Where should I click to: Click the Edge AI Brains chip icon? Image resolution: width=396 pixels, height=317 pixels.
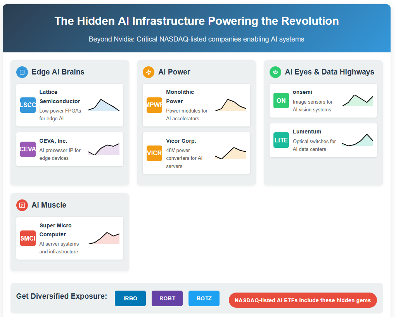coord(22,72)
